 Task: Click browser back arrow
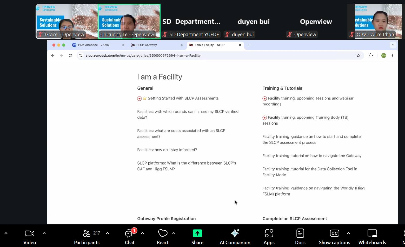point(53,55)
